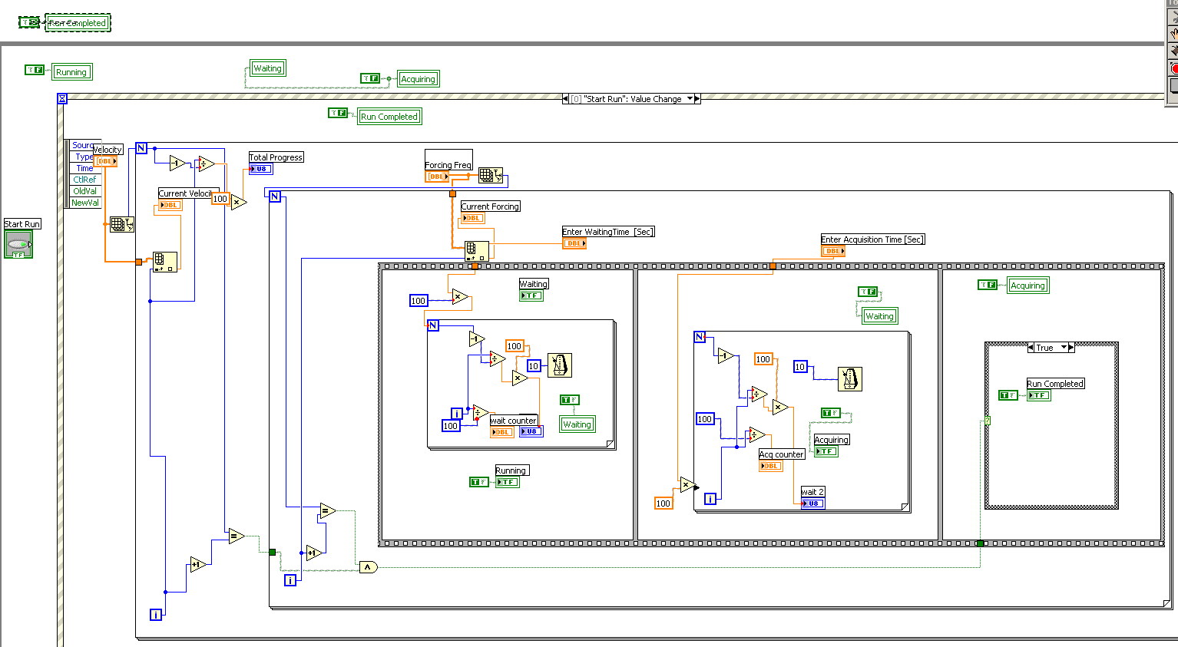Toggle False constant wired to Acquiring in third frame
The height and width of the screenshot is (647, 1178).
point(987,285)
